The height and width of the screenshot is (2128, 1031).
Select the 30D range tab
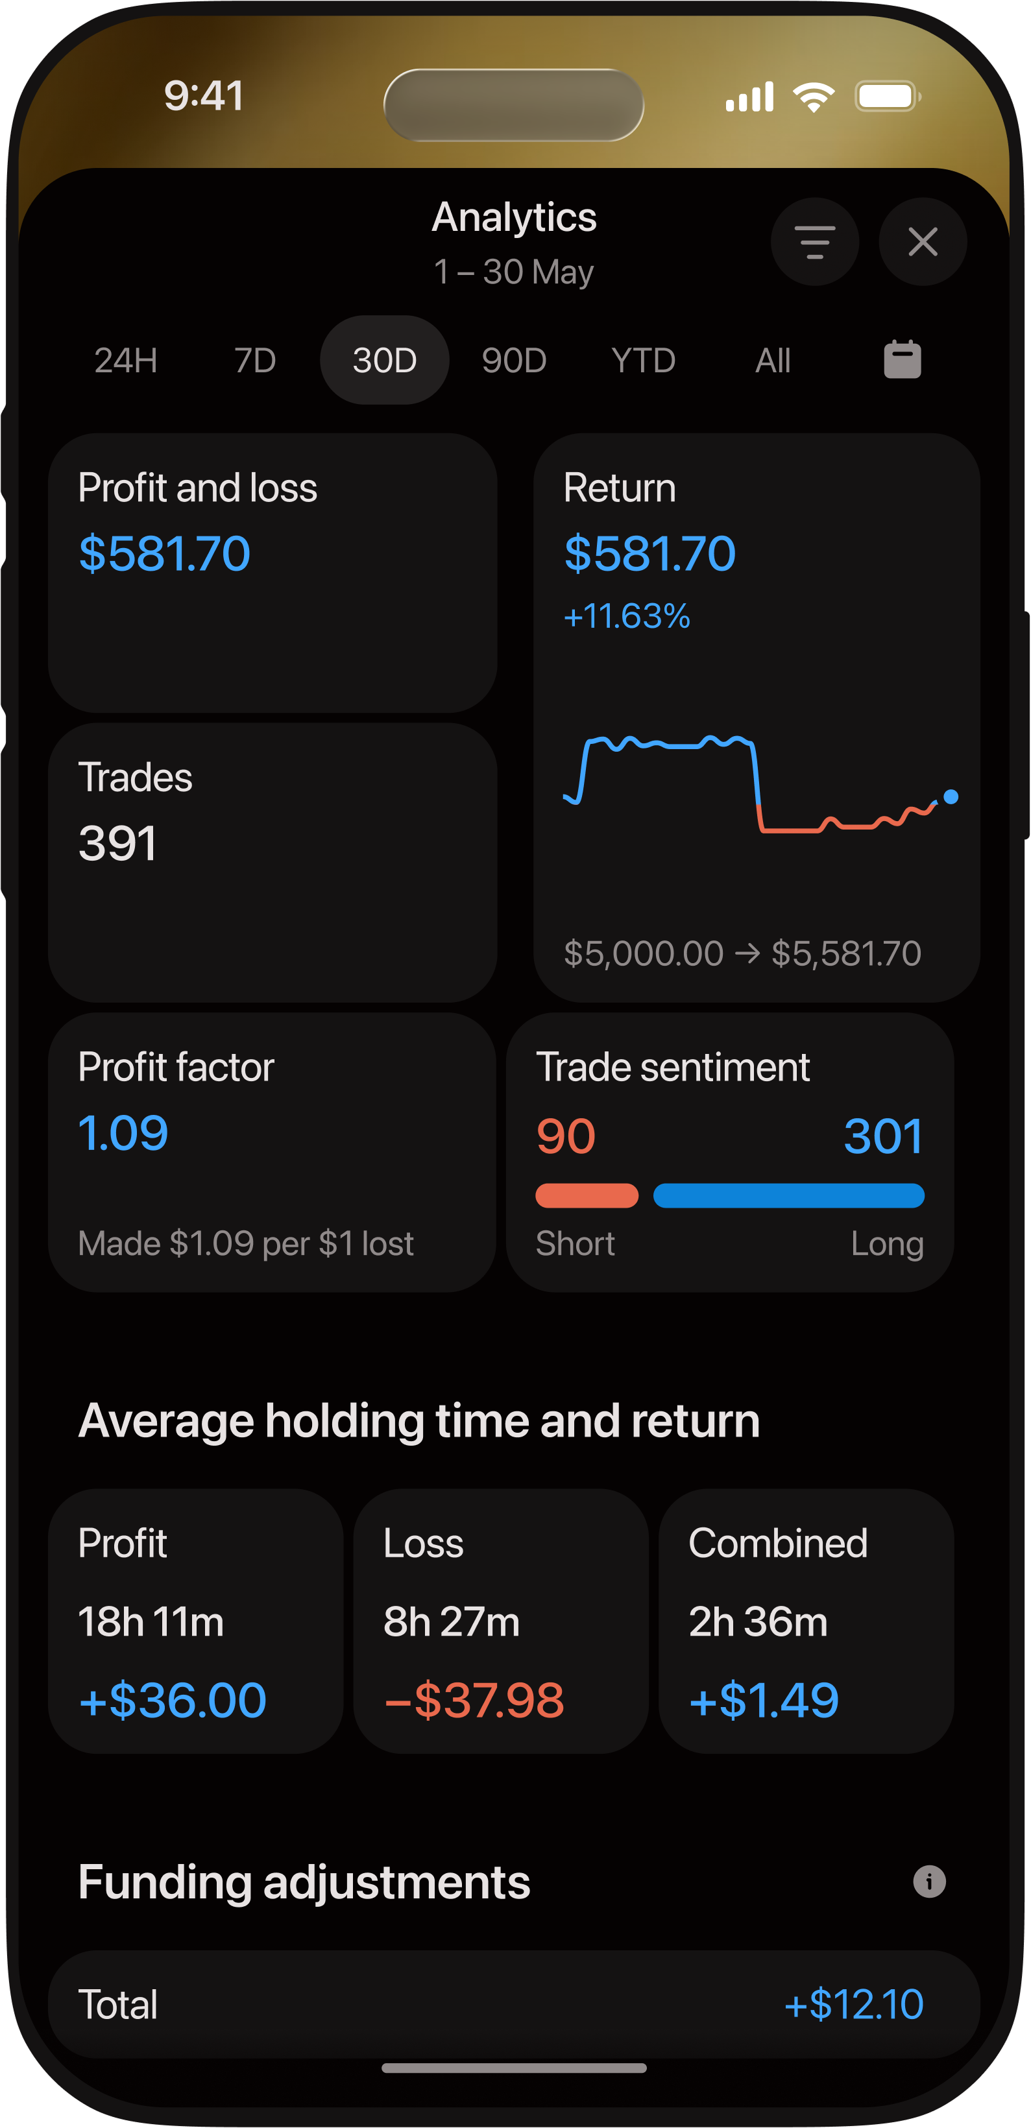(x=384, y=360)
